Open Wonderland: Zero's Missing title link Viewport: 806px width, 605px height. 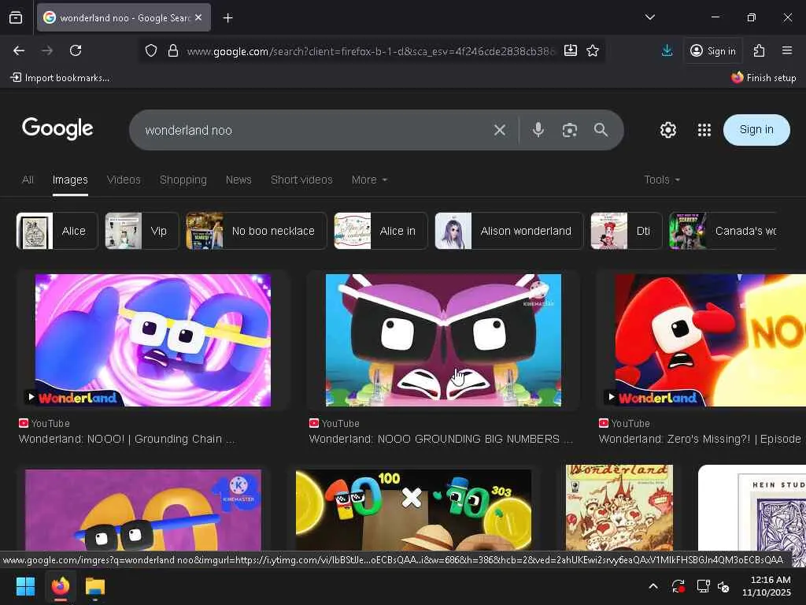pyautogui.click(x=700, y=439)
